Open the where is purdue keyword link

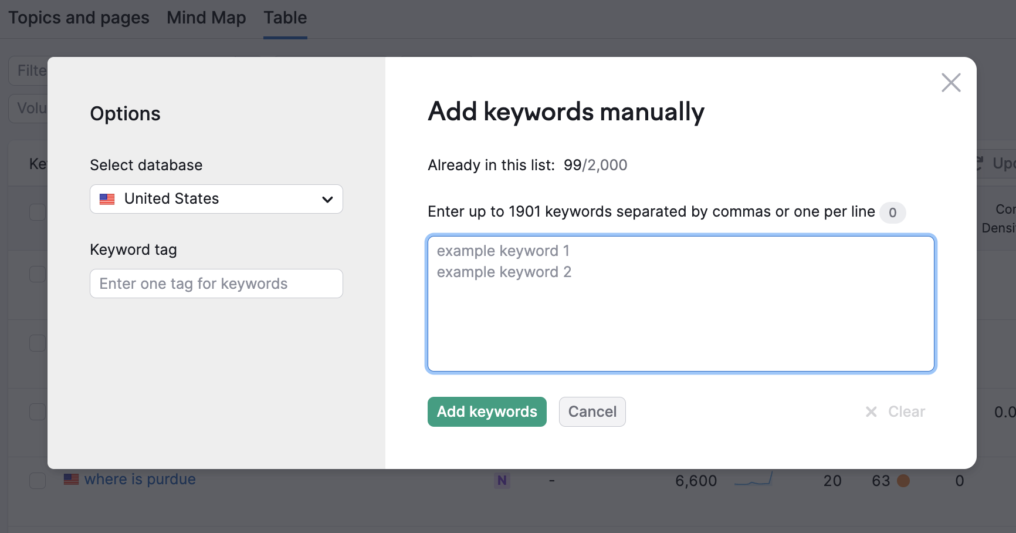(x=140, y=480)
